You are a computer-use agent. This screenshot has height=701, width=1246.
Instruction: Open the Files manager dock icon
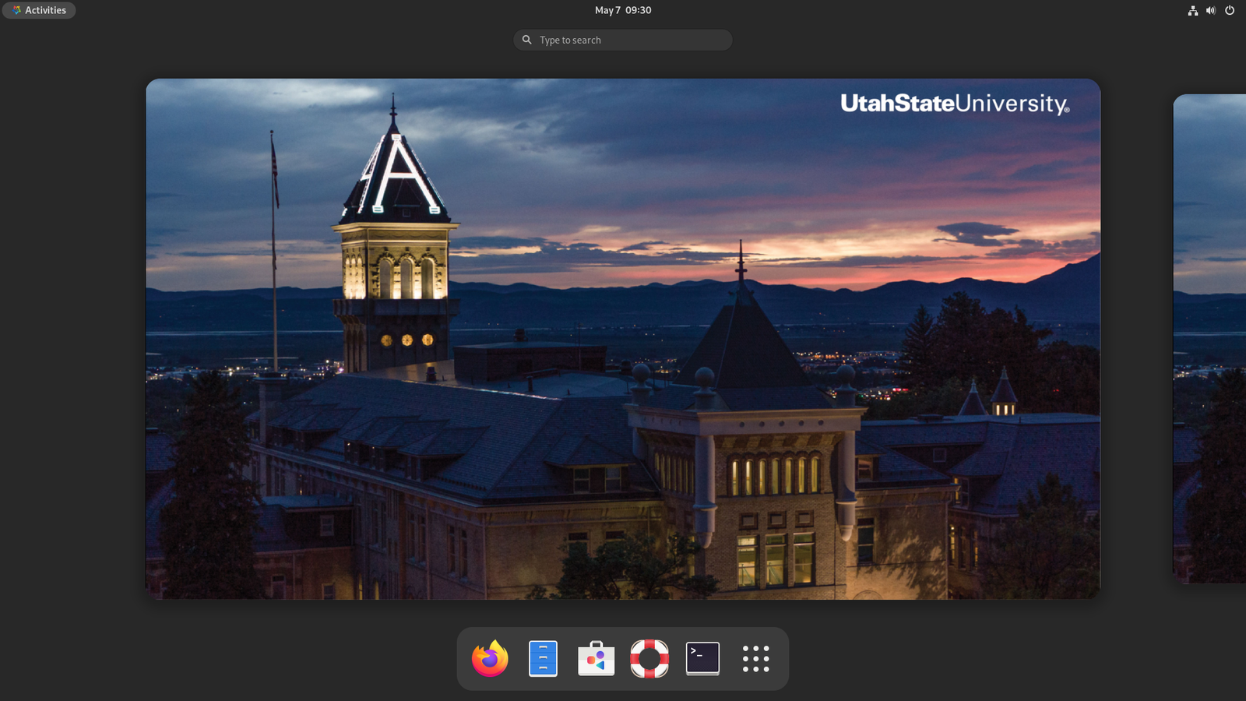[x=543, y=659]
